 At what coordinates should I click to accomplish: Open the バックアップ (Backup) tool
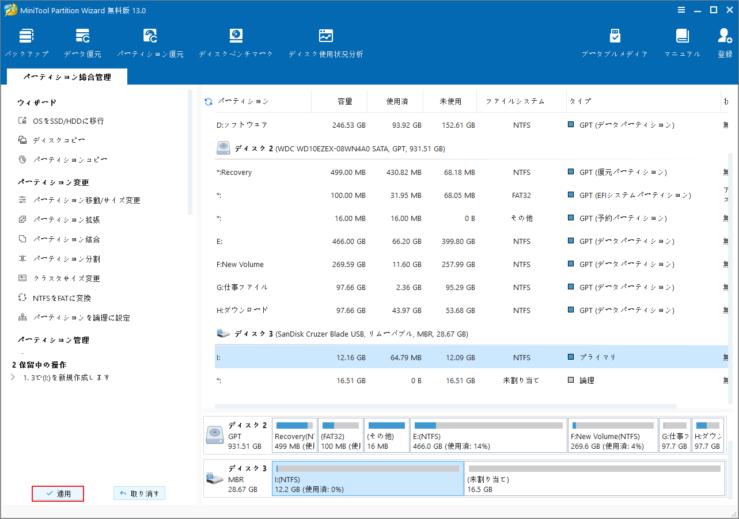(26, 41)
